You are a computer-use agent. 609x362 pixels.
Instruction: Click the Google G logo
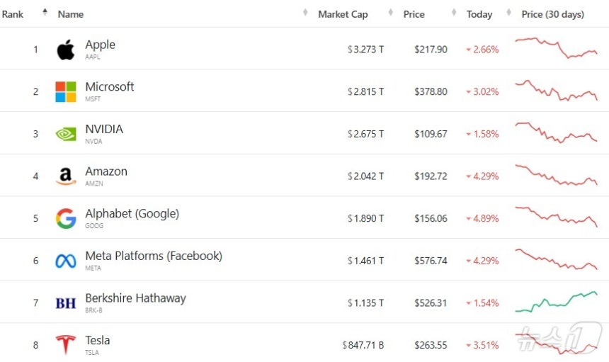click(x=66, y=218)
